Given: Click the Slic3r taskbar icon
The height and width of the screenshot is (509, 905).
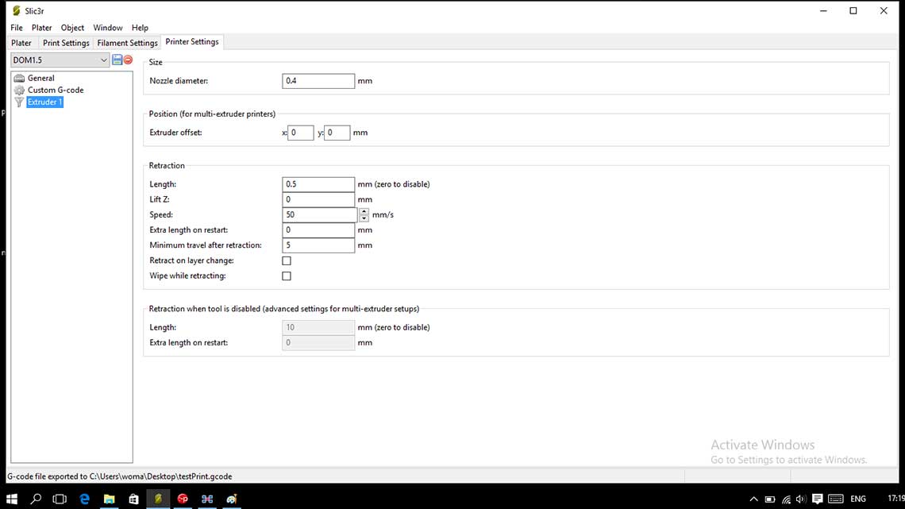Looking at the screenshot, I should [158, 499].
